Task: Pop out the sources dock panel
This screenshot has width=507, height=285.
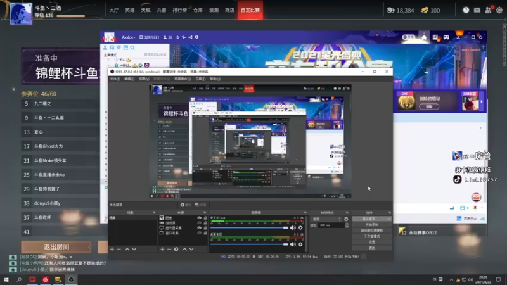Action: coord(205,212)
